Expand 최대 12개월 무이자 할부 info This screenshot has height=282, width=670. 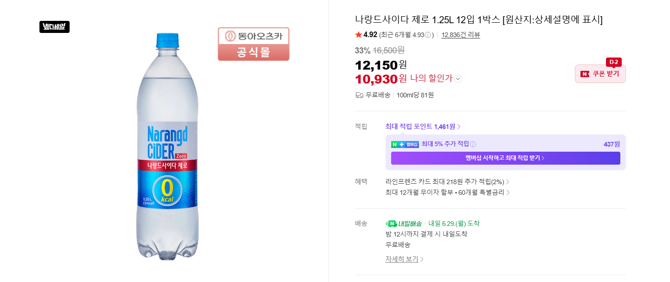[448, 192]
